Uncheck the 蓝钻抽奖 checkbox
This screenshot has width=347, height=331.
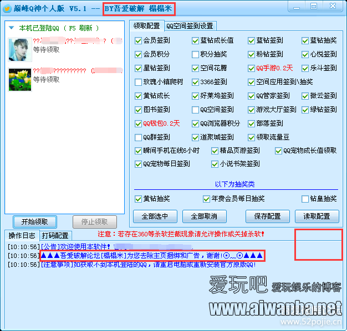pyautogui.click(x=305, y=40)
